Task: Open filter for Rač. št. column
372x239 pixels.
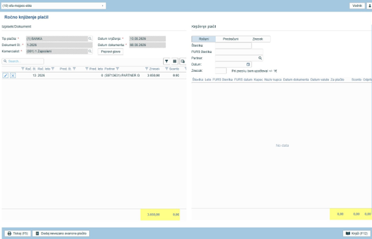Action: click(x=23, y=69)
